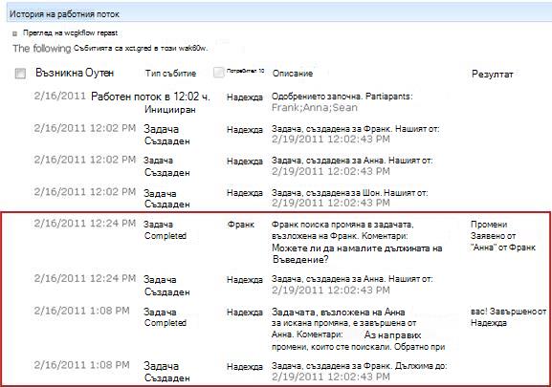Click the 'Резултат' column header
552x388 pixels.
tap(492, 74)
